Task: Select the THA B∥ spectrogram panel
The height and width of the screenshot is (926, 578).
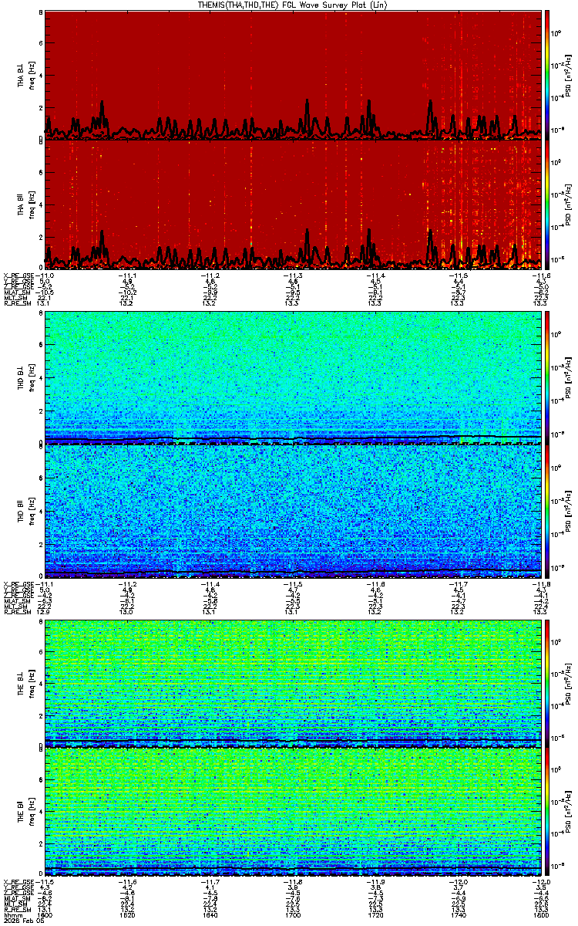Action: (294, 204)
